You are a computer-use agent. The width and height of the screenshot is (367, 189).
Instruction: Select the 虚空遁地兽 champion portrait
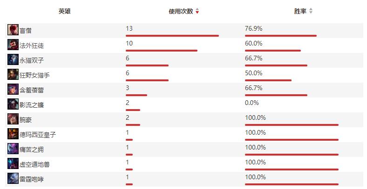coord(13,163)
